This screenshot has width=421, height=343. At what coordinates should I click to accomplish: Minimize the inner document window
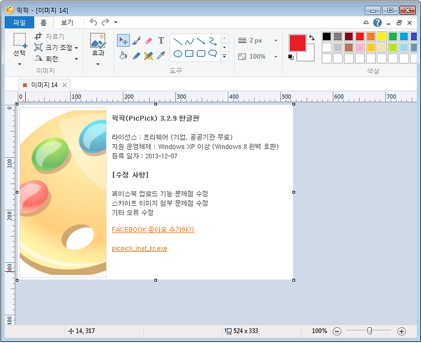tap(388, 23)
